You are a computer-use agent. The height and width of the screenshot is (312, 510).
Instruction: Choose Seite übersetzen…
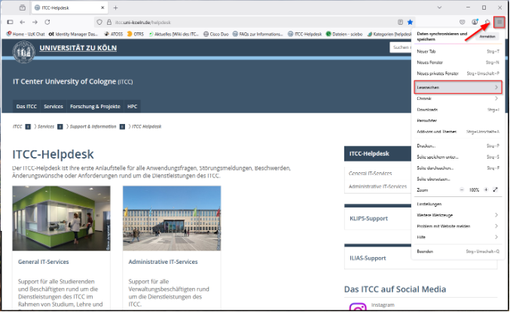click(x=458, y=179)
